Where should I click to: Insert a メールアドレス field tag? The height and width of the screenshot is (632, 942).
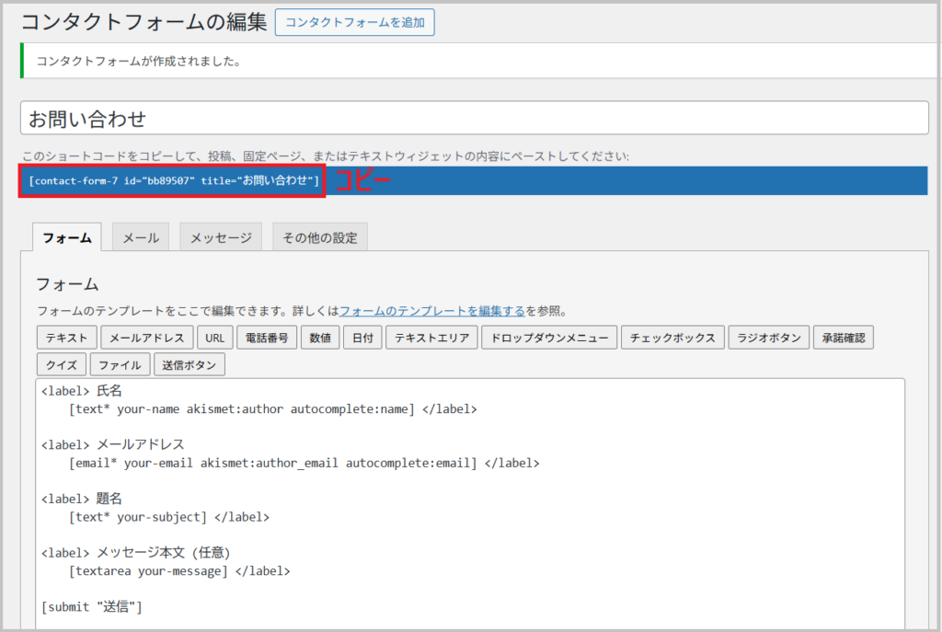pyautogui.click(x=147, y=338)
